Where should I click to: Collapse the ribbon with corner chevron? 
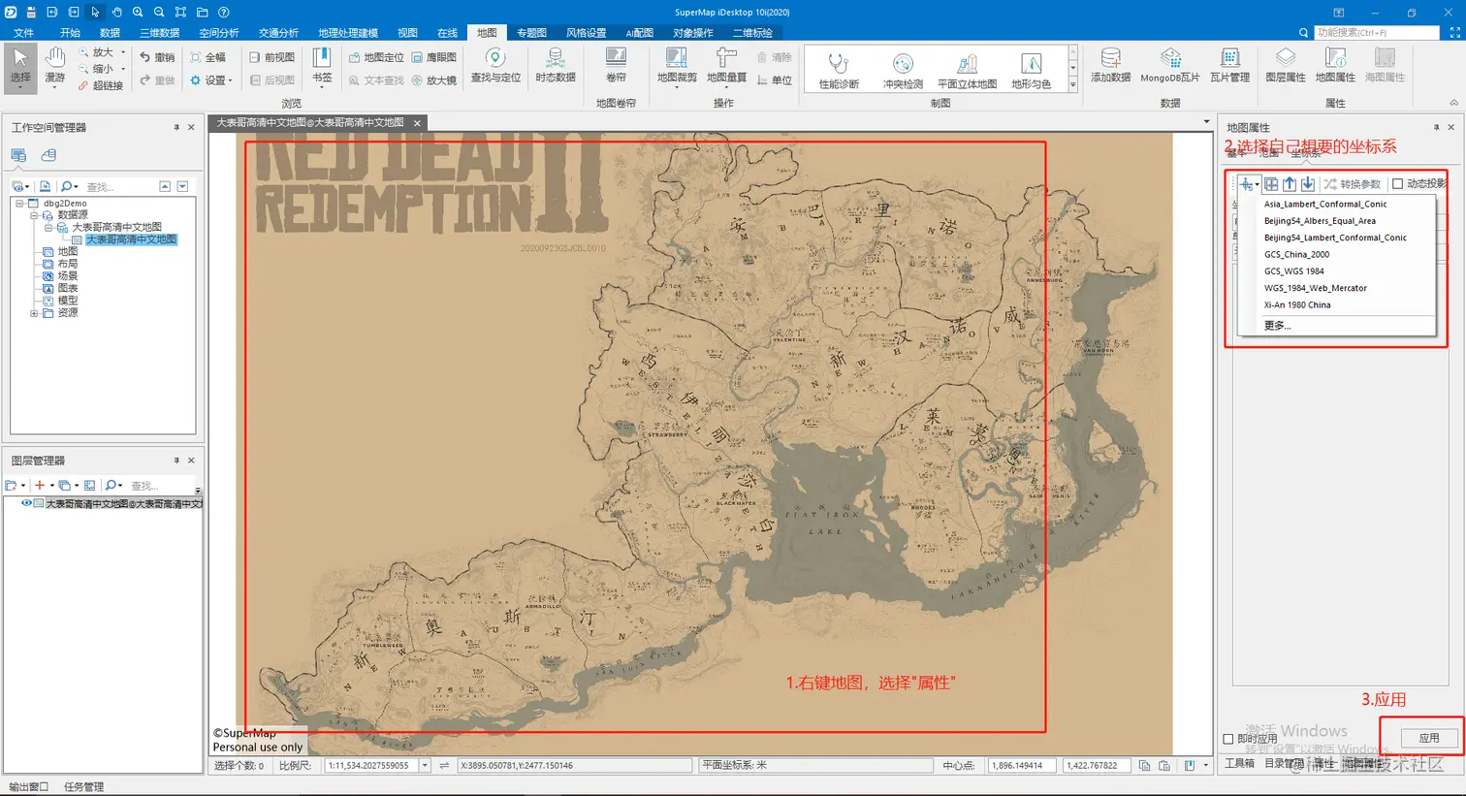click(x=1453, y=103)
